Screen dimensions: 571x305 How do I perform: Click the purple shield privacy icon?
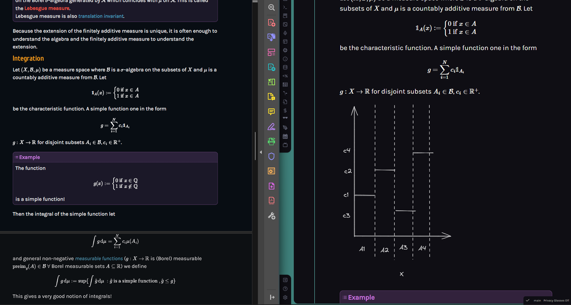coord(271,157)
